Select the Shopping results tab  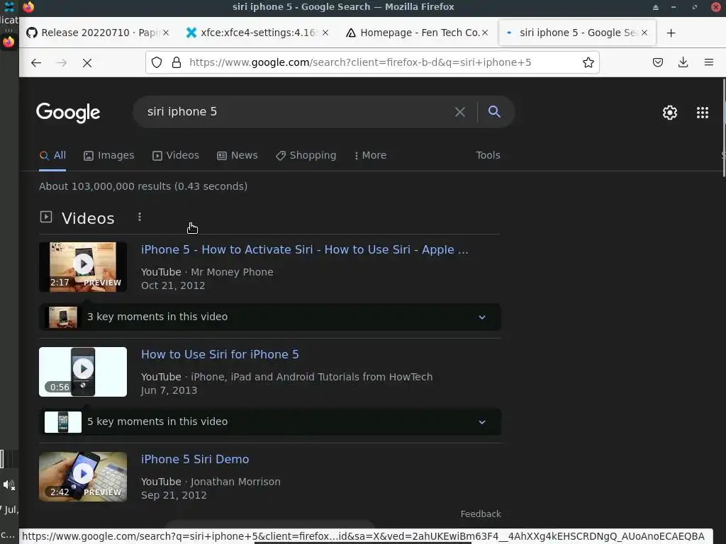tap(306, 155)
